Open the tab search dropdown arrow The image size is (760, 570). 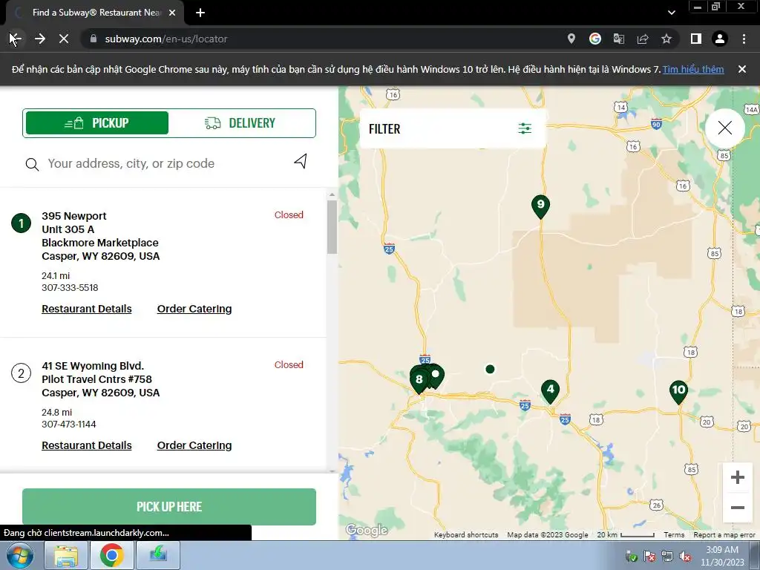[x=671, y=13]
